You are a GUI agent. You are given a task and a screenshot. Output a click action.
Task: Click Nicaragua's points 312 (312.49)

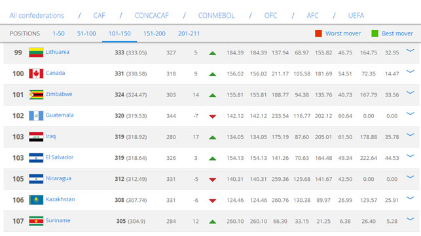click(131, 179)
